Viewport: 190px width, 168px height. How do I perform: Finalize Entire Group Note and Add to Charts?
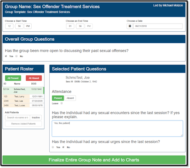click(94, 160)
